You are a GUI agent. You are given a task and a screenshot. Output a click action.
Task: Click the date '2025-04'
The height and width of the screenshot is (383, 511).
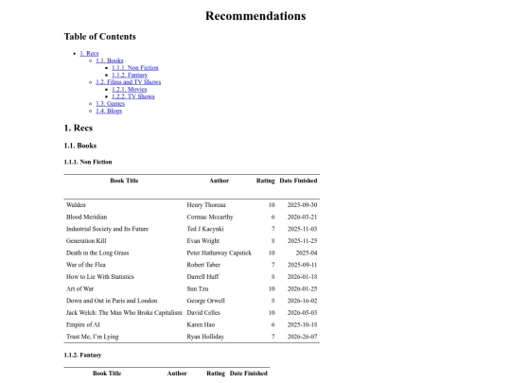pyautogui.click(x=307, y=253)
